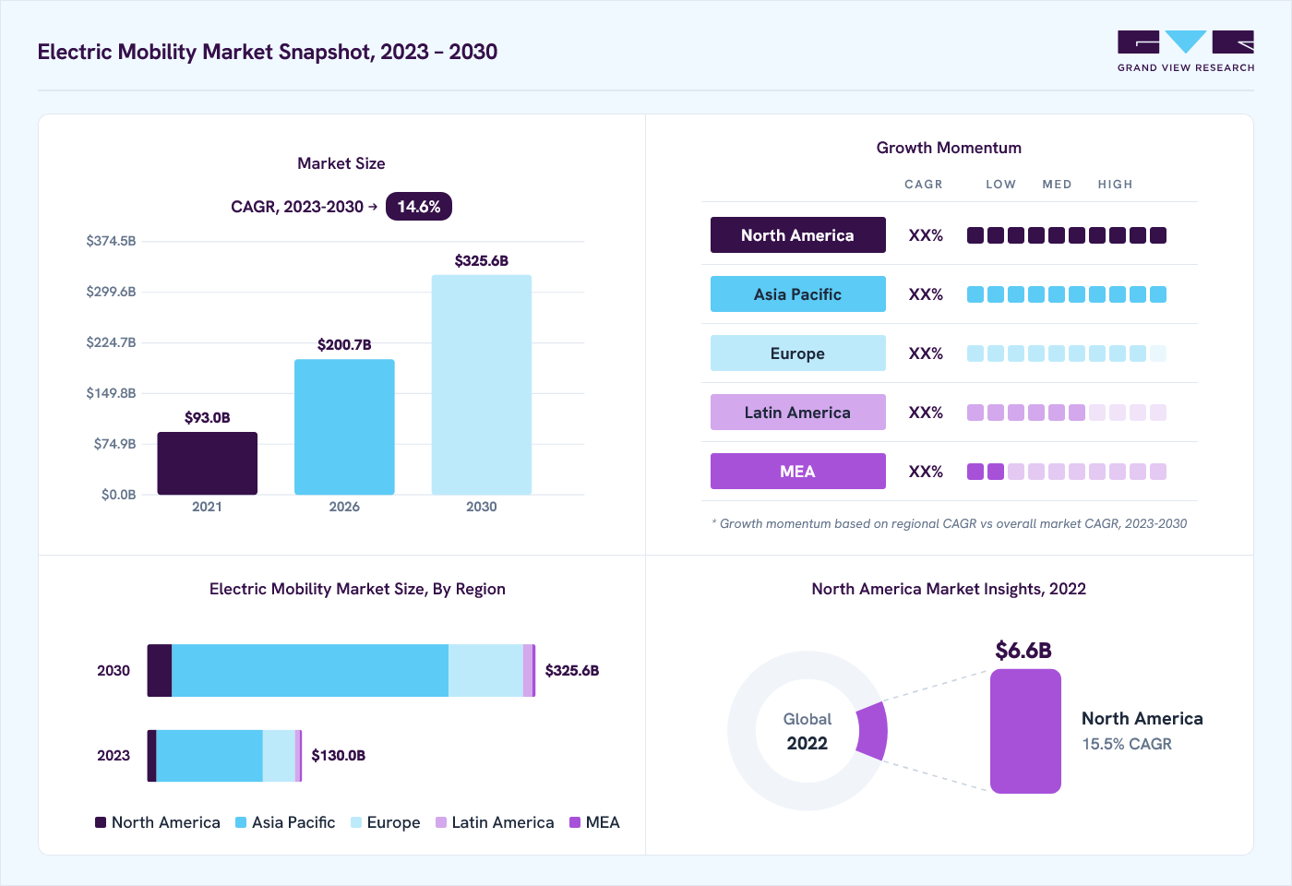Click the Asia Pacific momentum indicator squares

[x=1067, y=294]
